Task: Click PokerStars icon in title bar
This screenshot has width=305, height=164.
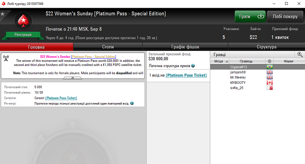Action: pos(3,4)
